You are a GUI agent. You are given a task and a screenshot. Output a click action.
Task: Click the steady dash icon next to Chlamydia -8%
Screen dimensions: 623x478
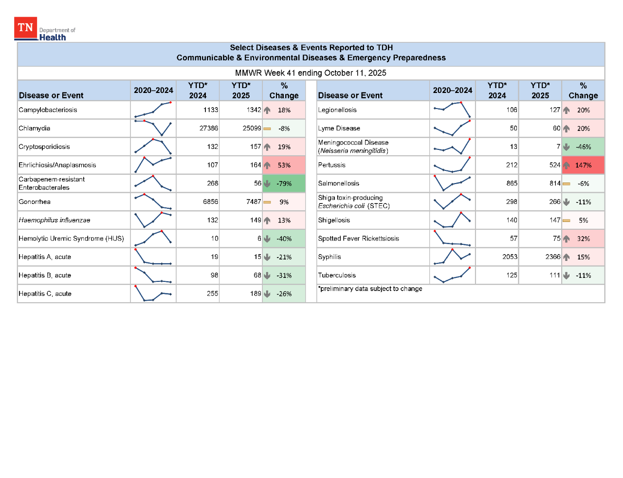(x=267, y=129)
